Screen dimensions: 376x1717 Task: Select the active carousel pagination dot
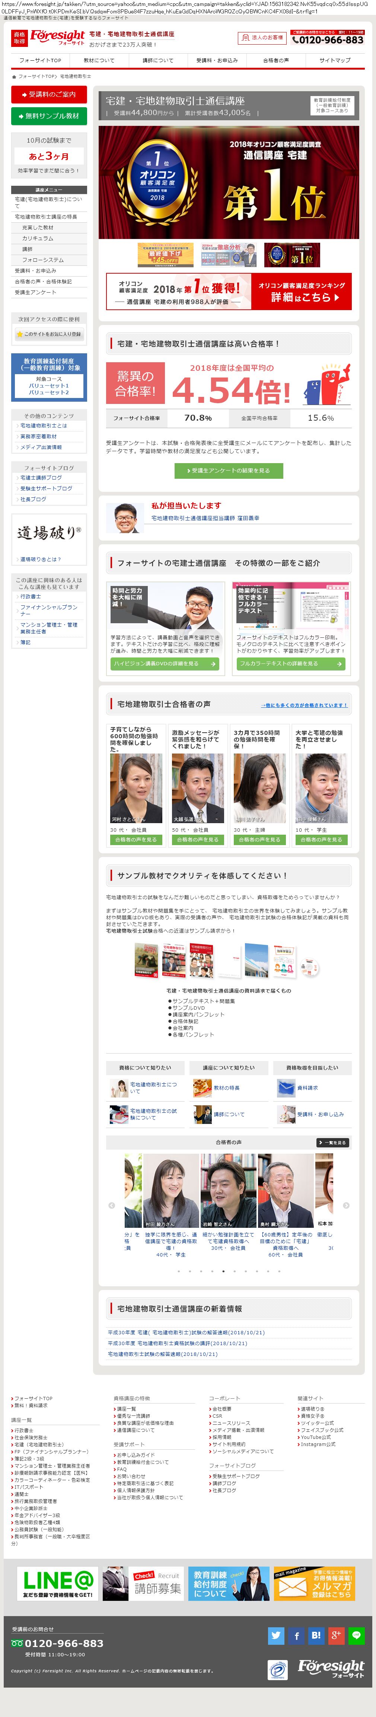223,1271
